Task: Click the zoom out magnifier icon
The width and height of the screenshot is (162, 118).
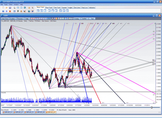Action: click(x=54, y=19)
